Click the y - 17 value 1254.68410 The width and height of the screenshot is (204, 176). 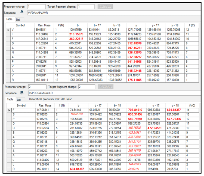154,30
